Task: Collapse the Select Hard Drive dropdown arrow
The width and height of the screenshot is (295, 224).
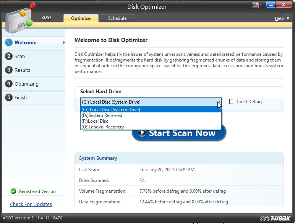Action: coord(218,102)
